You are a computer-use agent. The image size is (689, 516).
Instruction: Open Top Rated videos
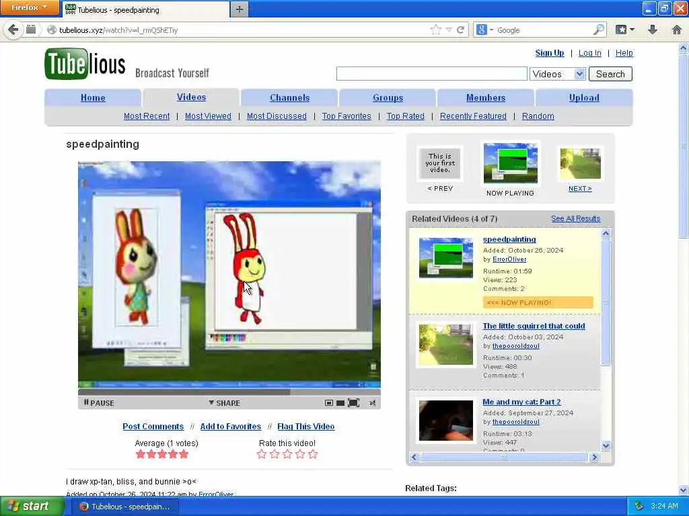[x=405, y=116]
